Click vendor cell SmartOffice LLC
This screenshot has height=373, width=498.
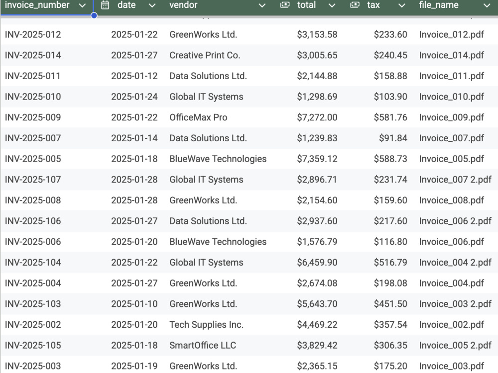point(203,345)
